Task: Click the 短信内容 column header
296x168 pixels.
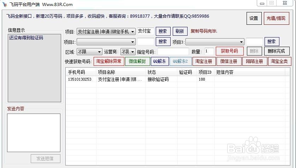Action: [250, 72]
